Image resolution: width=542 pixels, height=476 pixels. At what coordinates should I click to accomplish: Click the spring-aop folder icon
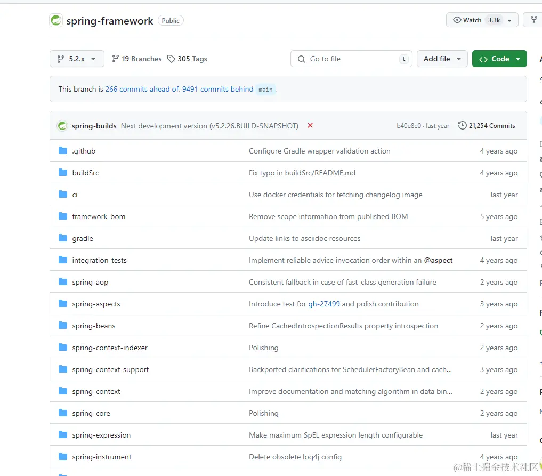pos(63,282)
